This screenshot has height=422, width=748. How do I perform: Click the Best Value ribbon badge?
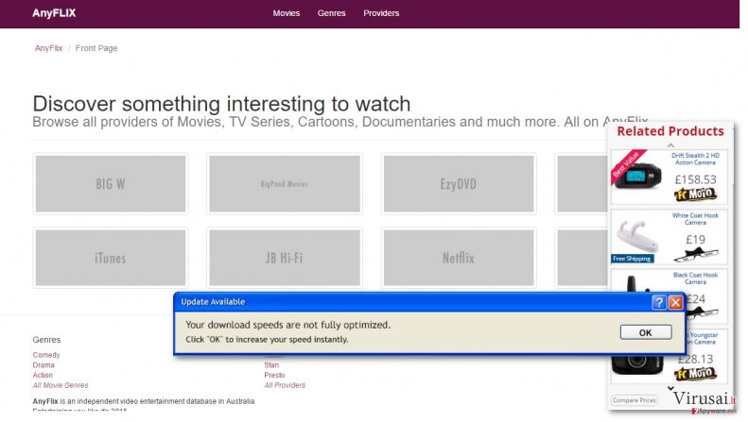click(628, 165)
